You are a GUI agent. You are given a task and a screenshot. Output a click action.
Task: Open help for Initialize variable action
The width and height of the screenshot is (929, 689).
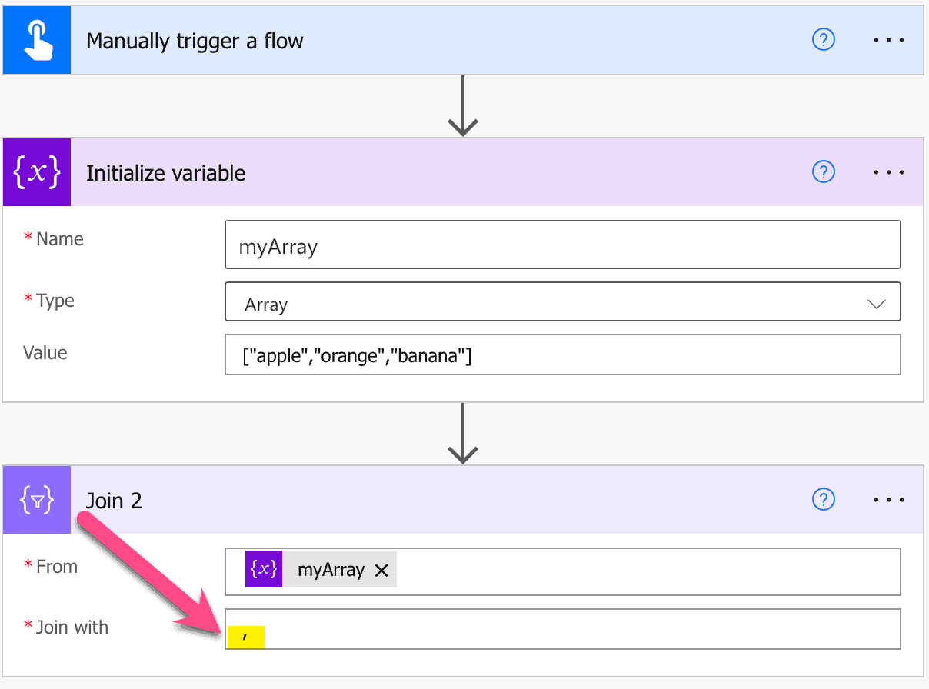823,172
